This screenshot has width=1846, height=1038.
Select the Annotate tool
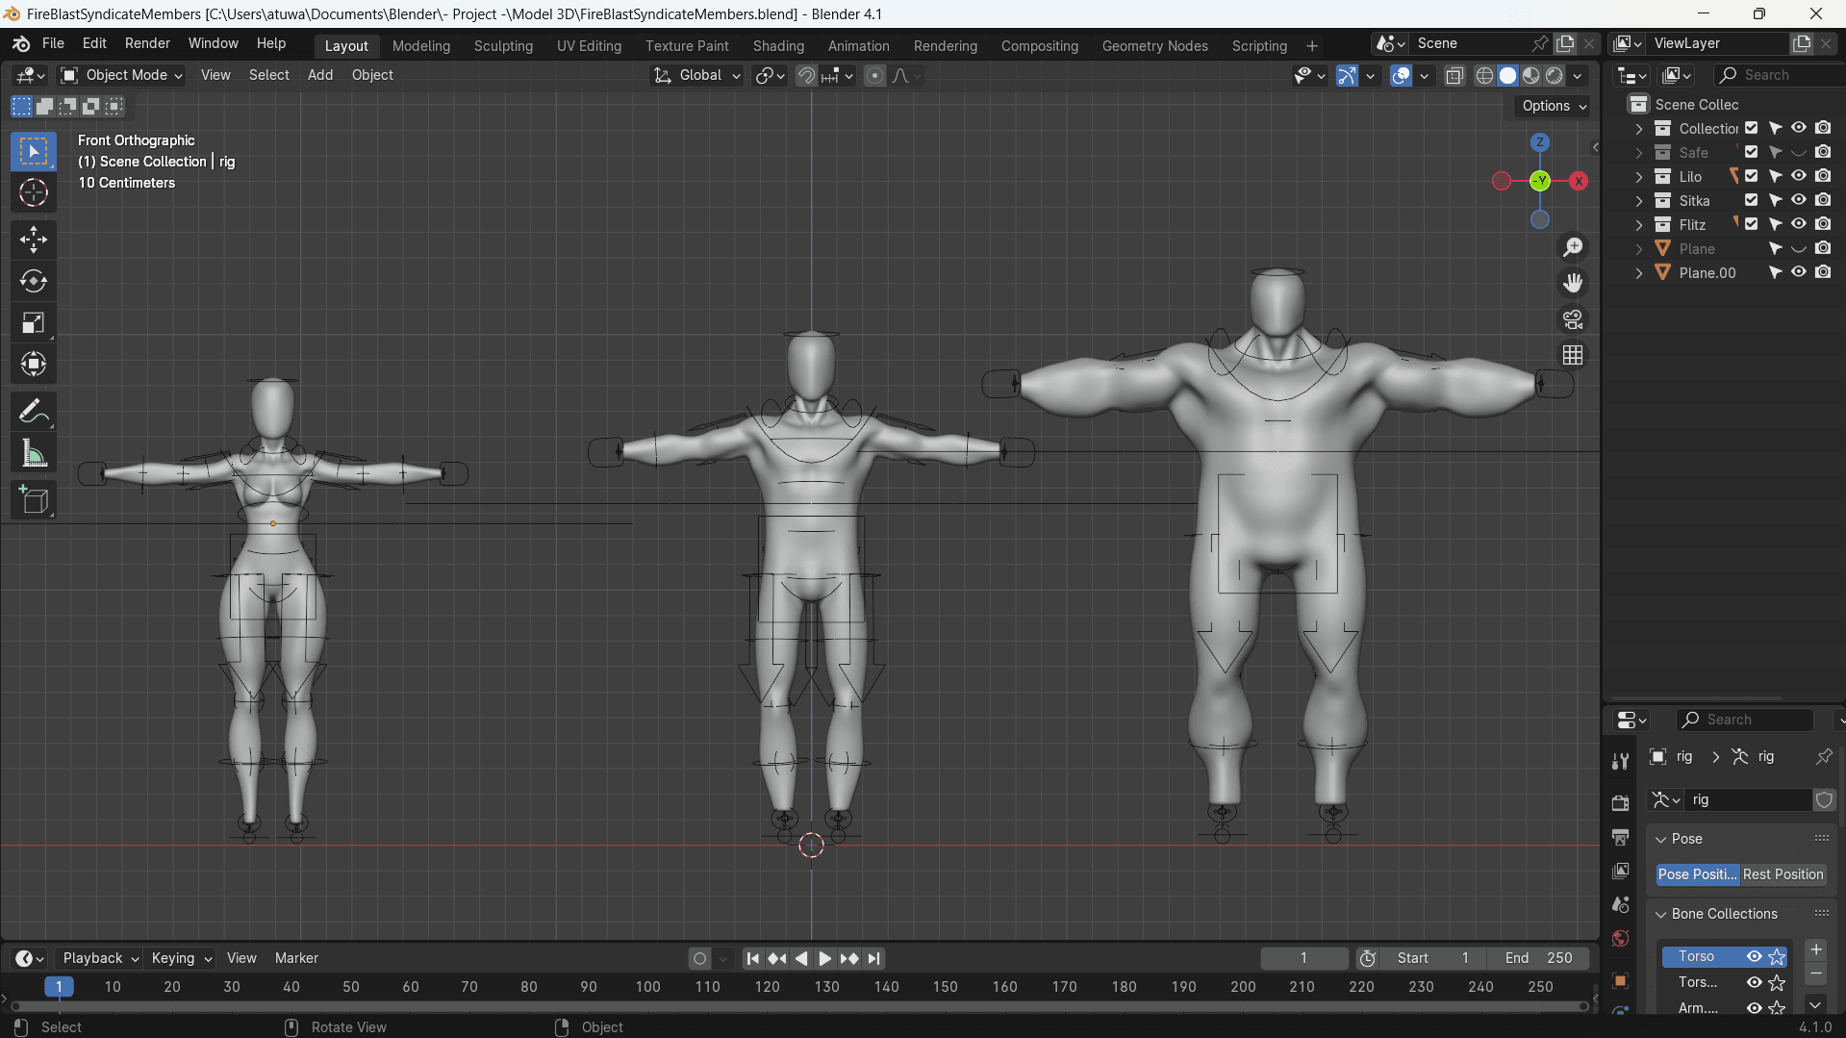tap(34, 412)
